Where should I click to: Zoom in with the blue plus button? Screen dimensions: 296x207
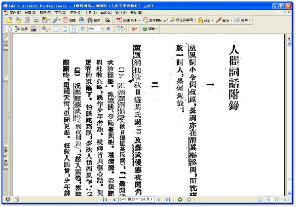tap(109, 29)
